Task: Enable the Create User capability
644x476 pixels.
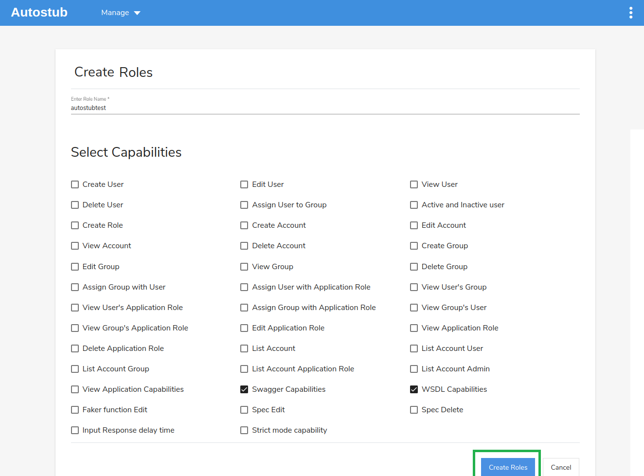Action: pyautogui.click(x=75, y=184)
